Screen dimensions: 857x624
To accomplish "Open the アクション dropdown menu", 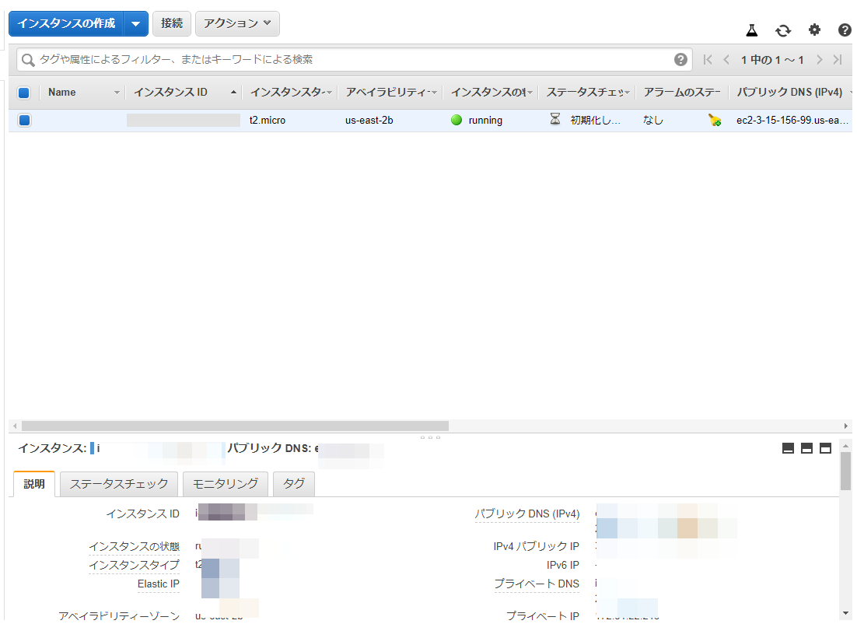I will point(237,23).
